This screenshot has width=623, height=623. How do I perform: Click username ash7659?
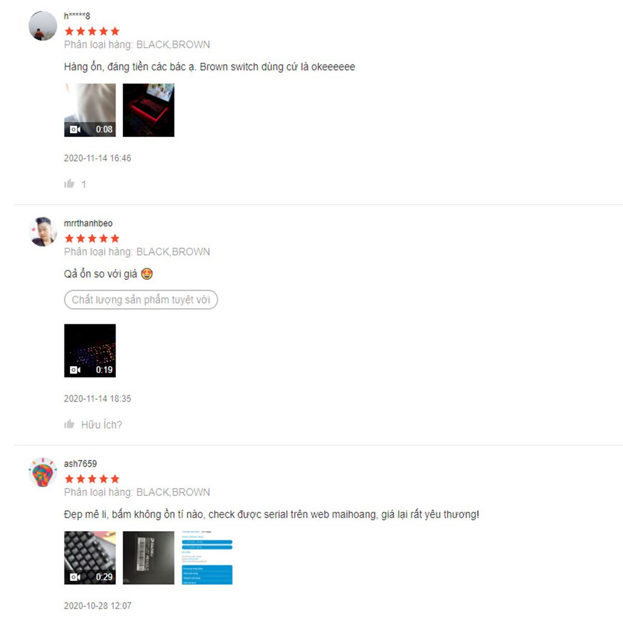click(80, 464)
